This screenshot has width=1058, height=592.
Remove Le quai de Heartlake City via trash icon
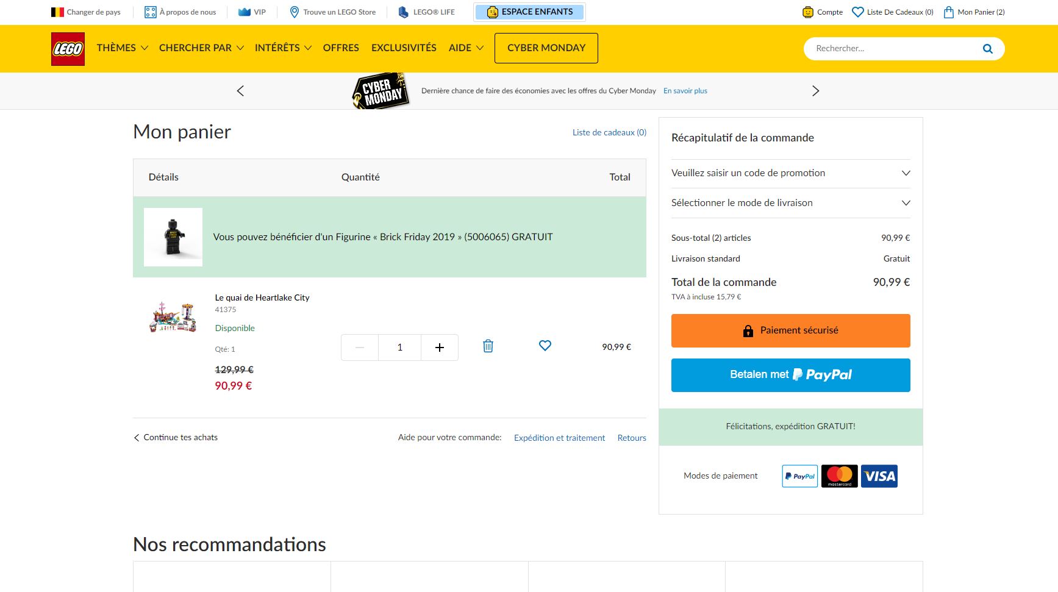pyautogui.click(x=487, y=346)
